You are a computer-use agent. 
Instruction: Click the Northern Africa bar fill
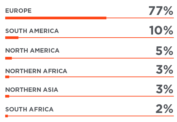[x=7, y=77]
